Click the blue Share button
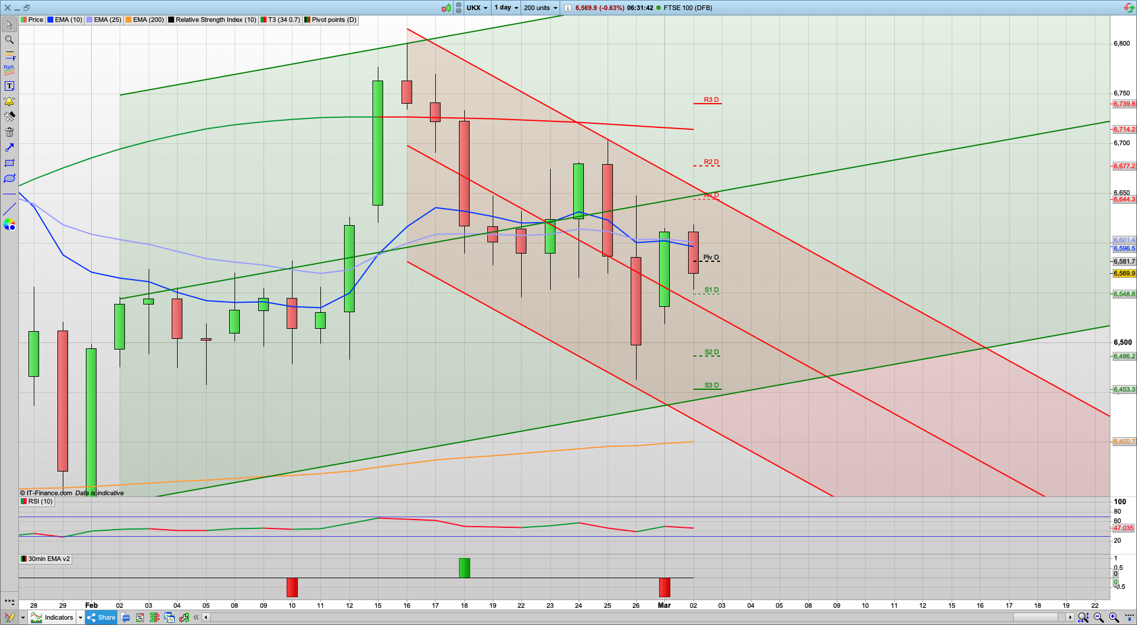 (101, 617)
